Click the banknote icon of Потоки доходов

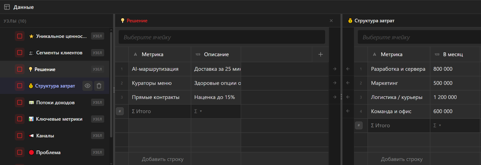(31, 103)
